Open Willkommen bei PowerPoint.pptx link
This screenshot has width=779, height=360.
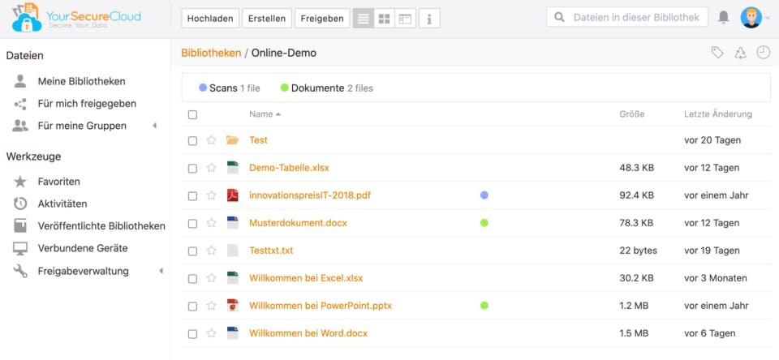coord(321,306)
